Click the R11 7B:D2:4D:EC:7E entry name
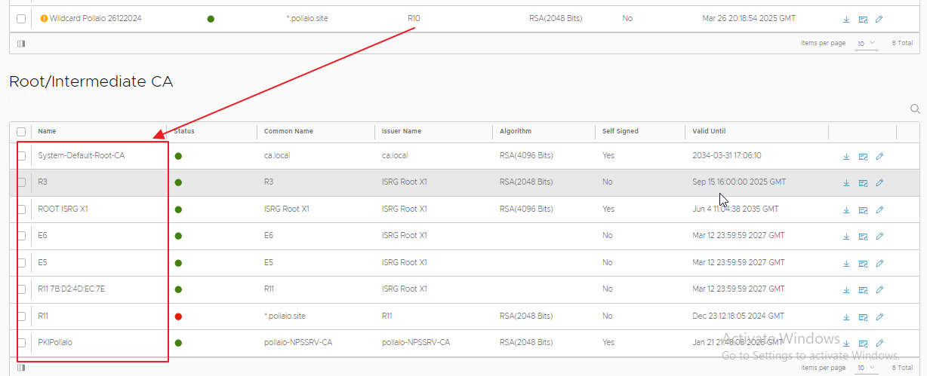Viewport: 927px width, 376px height. pyautogui.click(x=72, y=289)
